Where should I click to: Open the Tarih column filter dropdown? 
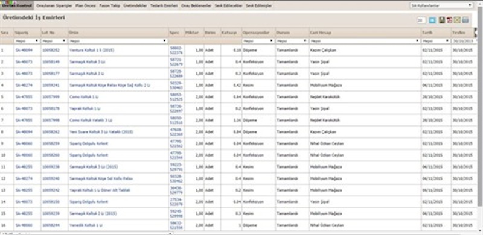coord(436,41)
